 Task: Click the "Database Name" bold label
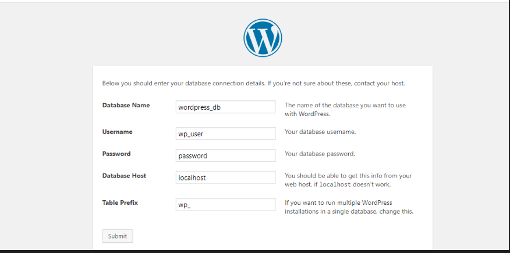tap(126, 106)
